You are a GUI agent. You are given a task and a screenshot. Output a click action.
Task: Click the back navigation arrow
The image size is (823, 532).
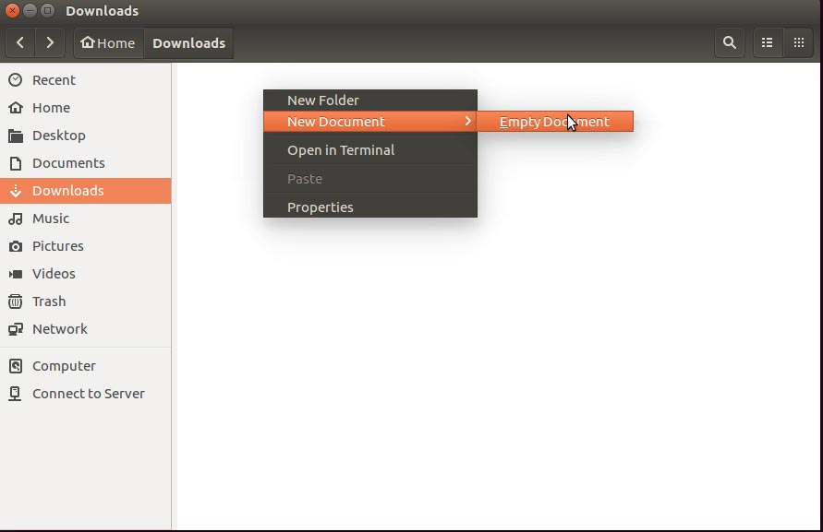[19, 42]
